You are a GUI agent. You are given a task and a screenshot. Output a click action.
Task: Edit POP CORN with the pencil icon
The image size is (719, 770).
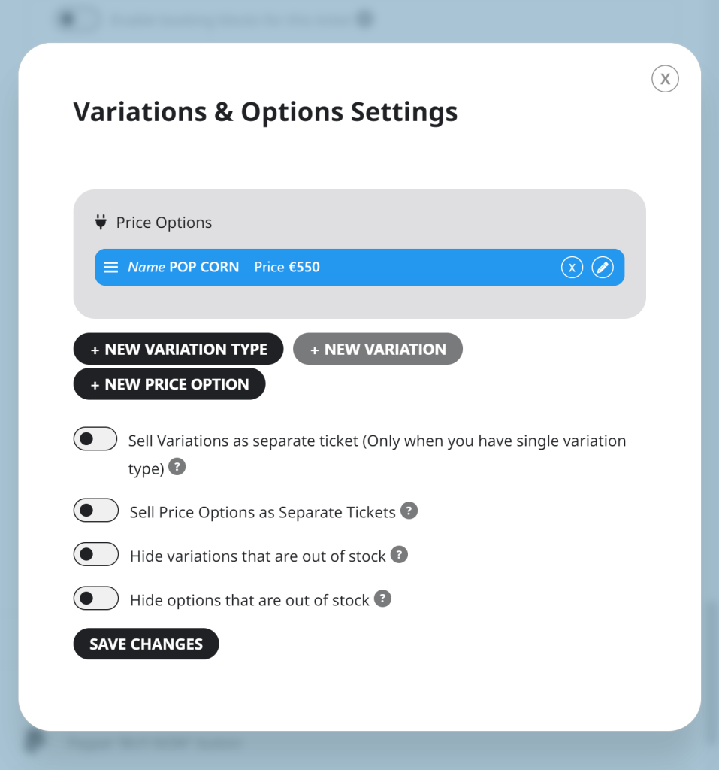(x=603, y=267)
